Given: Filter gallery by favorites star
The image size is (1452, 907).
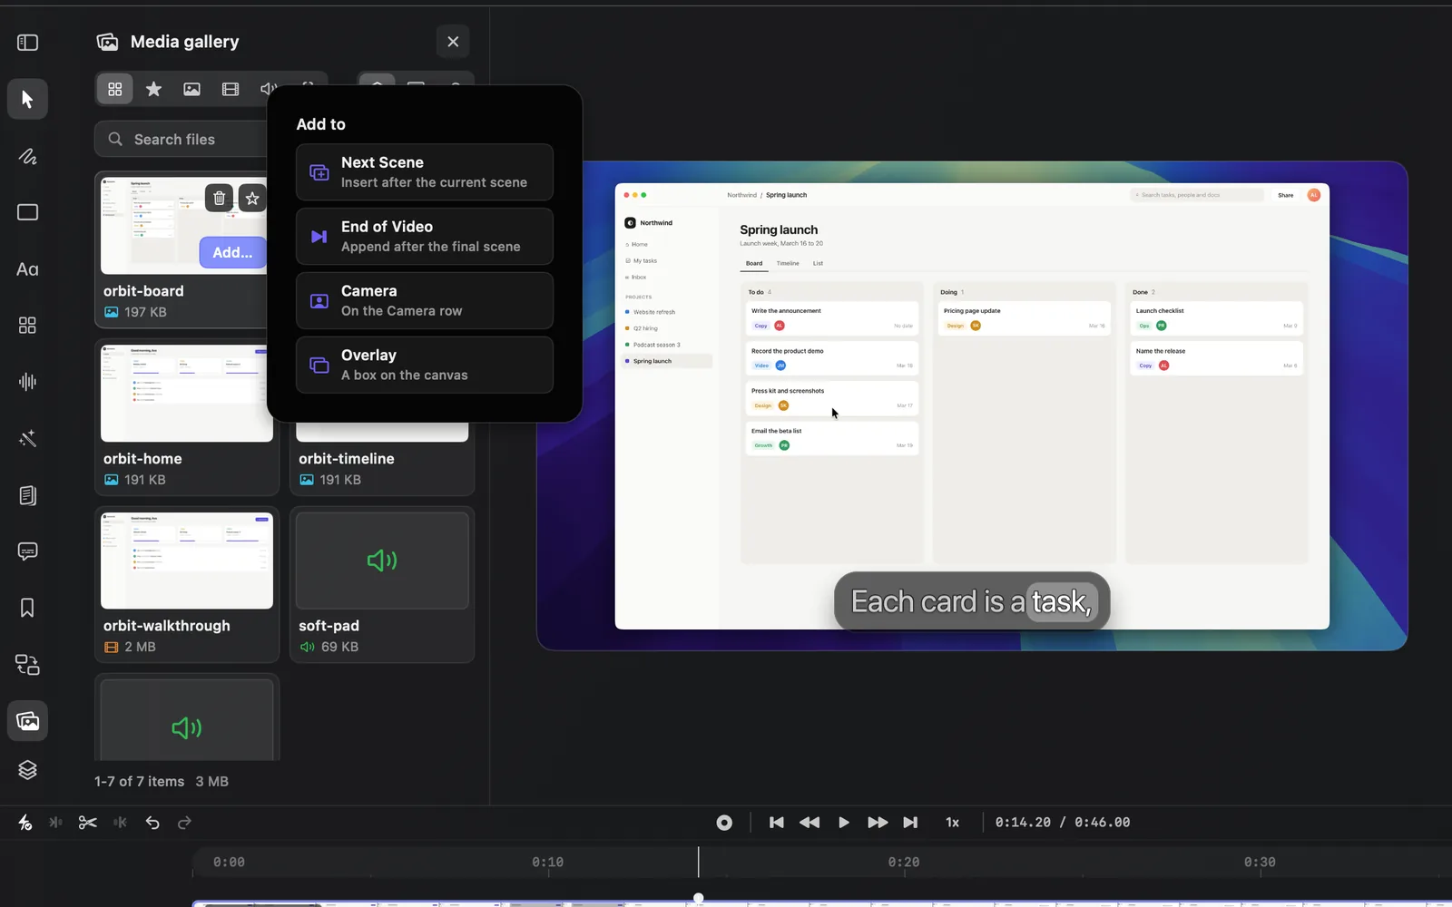Looking at the screenshot, I should click(x=153, y=89).
